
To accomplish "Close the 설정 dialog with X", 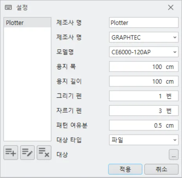I will pos(171,7).
